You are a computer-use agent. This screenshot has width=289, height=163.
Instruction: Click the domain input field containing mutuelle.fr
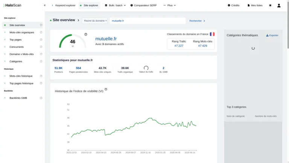[148, 21]
